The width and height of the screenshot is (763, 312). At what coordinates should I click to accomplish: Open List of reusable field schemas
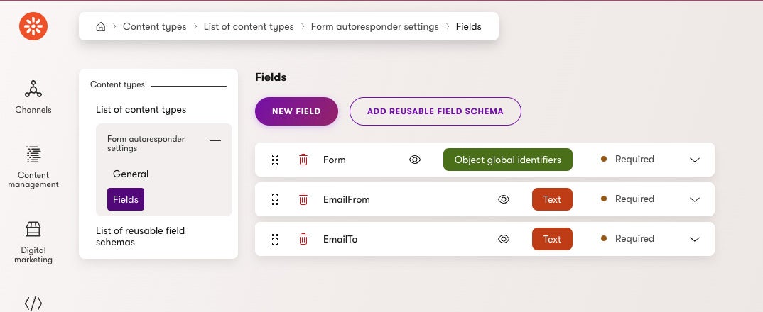[x=140, y=236]
